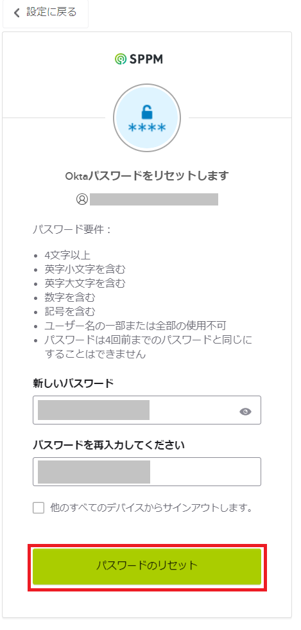Show password with the eye icon
This screenshot has height=630, width=301.
pos(245,412)
